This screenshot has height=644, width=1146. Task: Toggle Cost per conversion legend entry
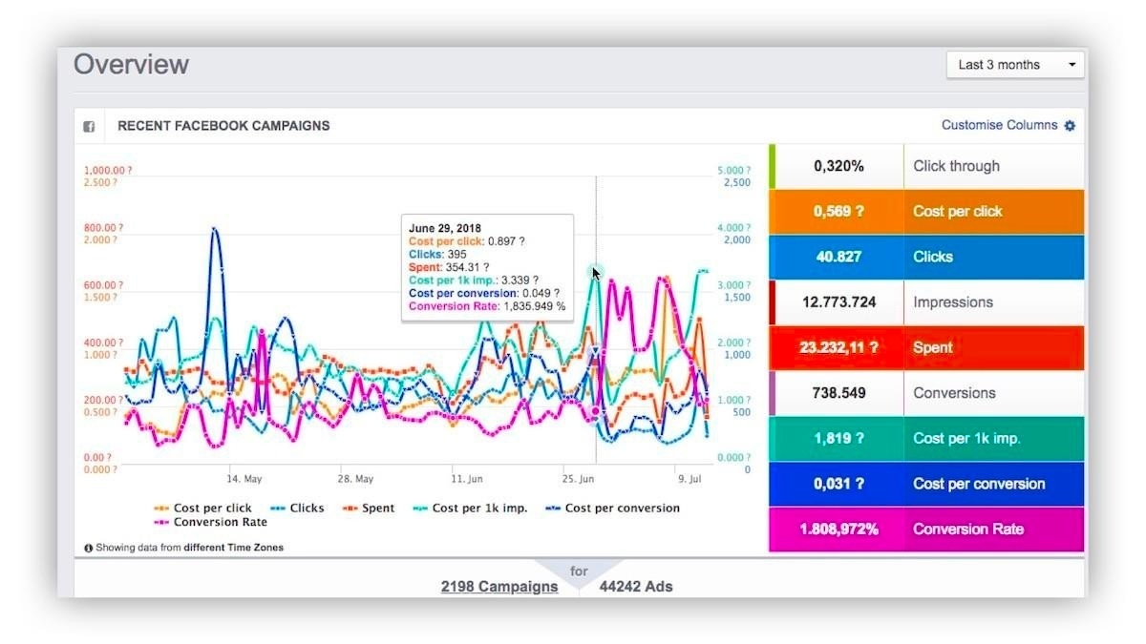coord(612,509)
